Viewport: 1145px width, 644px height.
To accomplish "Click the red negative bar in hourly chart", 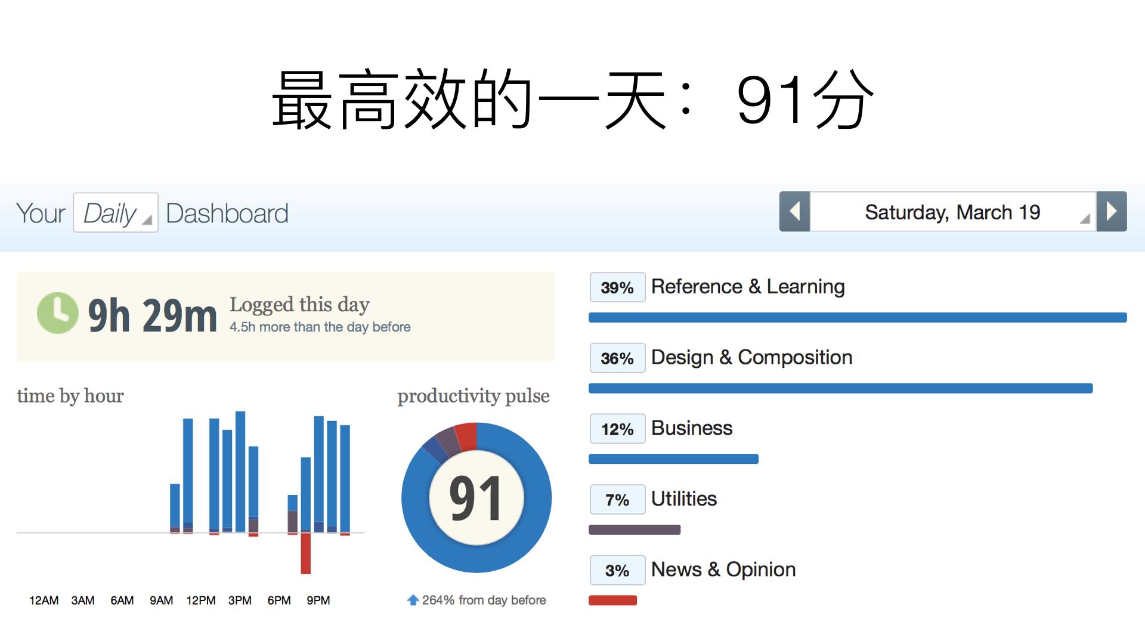I will 305,553.
